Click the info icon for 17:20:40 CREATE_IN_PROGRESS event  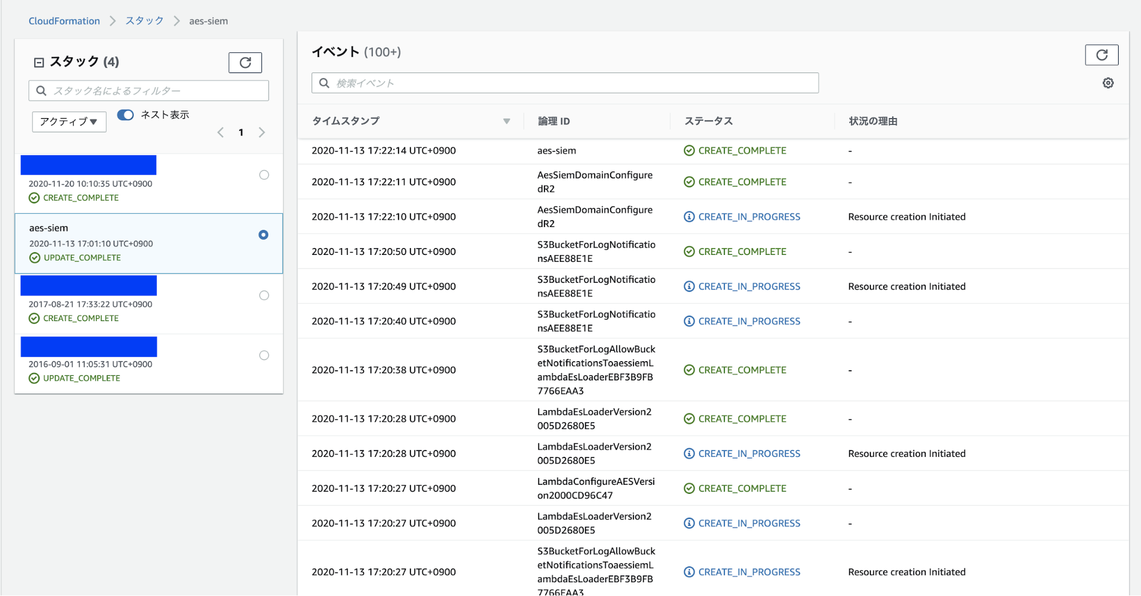(x=689, y=321)
